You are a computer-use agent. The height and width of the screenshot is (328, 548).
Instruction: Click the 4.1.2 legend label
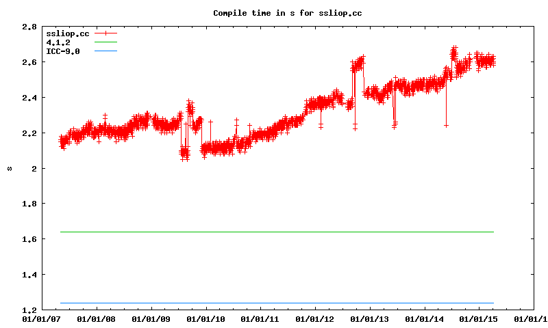coord(58,42)
